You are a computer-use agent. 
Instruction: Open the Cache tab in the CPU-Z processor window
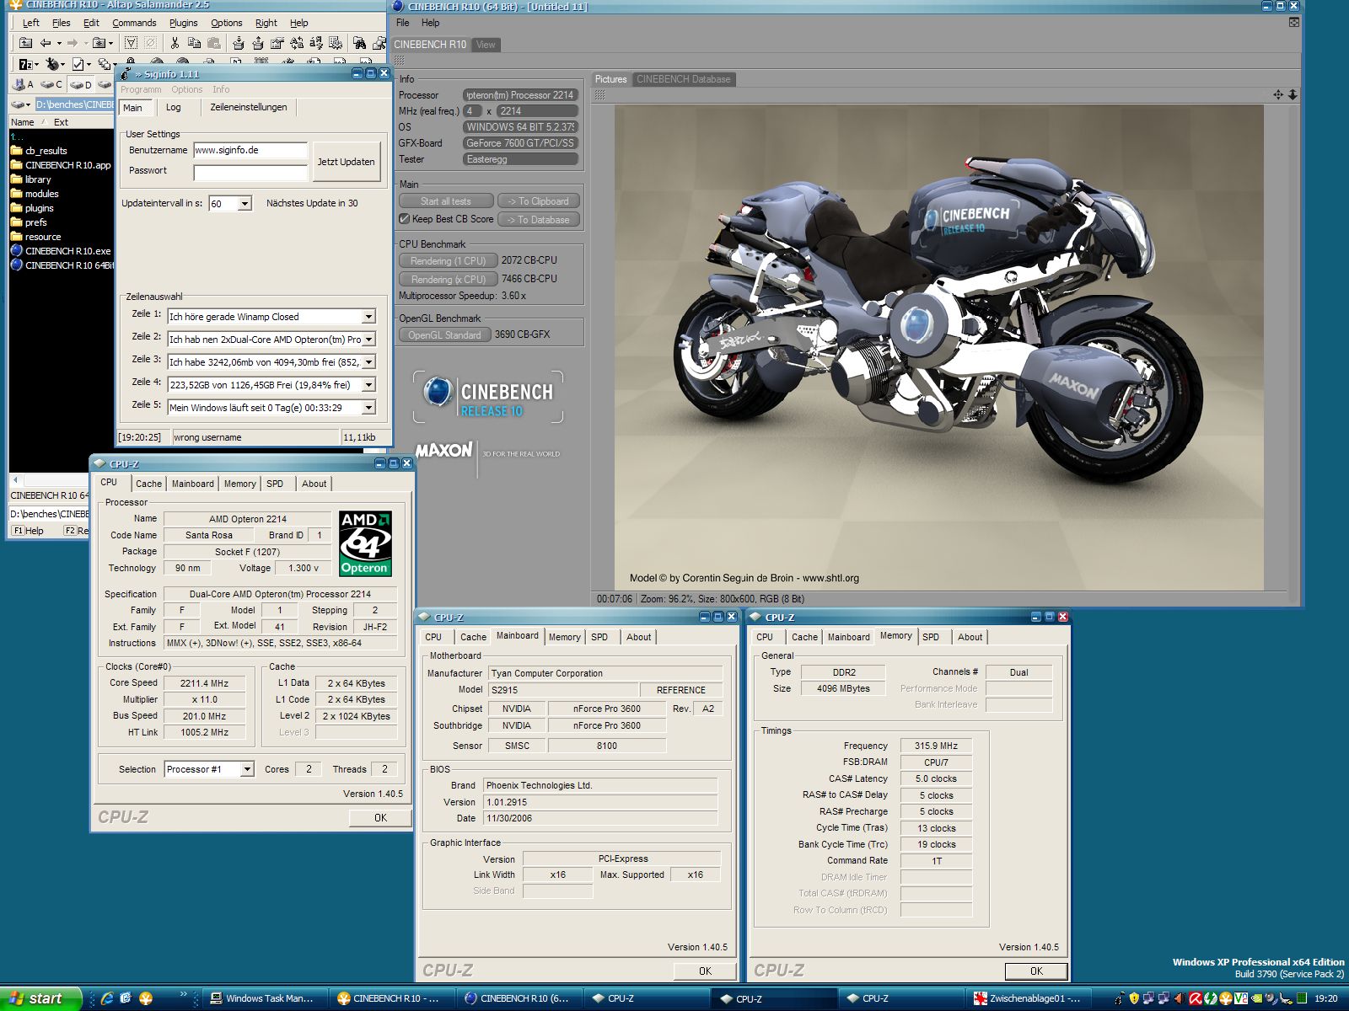click(x=148, y=484)
